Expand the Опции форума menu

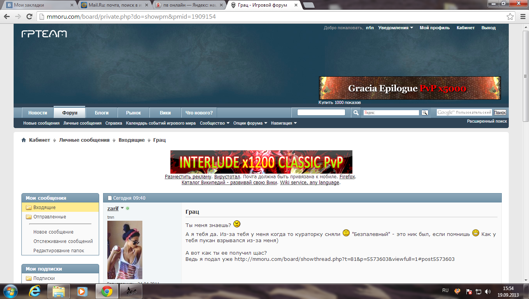click(250, 123)
